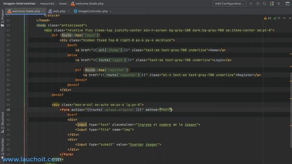Click the @else directive
The image size is (292, 164).
pos(72,55)
